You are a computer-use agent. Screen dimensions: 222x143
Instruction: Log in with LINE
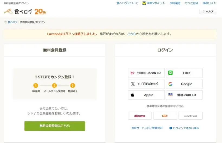184,73
